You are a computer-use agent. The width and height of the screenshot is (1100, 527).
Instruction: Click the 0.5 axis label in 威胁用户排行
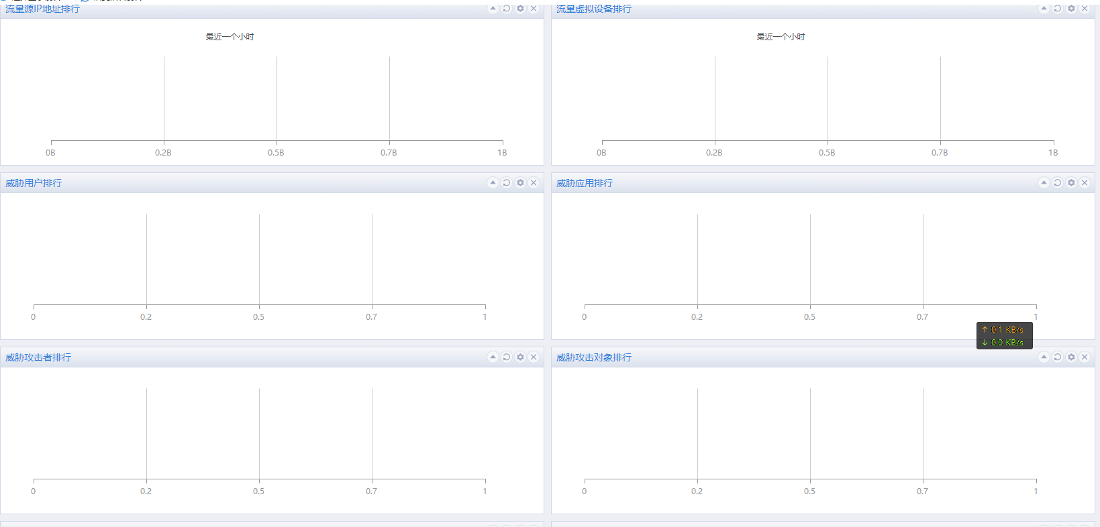[258, 317]
